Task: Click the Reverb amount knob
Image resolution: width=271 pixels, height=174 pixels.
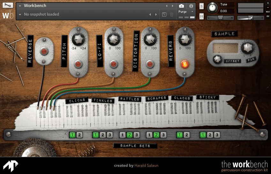Action: [185, 39]
